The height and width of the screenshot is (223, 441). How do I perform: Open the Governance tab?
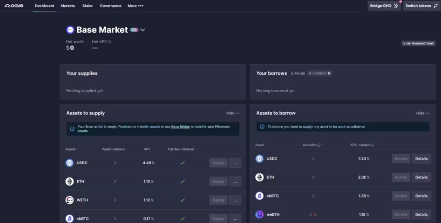pyautogui.click(x=110, y=6)
